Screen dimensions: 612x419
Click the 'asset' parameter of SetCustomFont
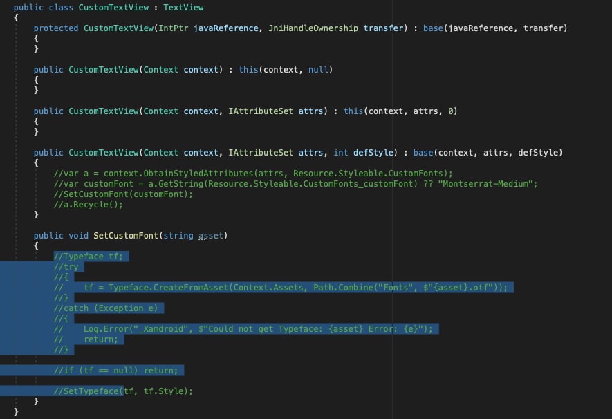tap(211, 236)
